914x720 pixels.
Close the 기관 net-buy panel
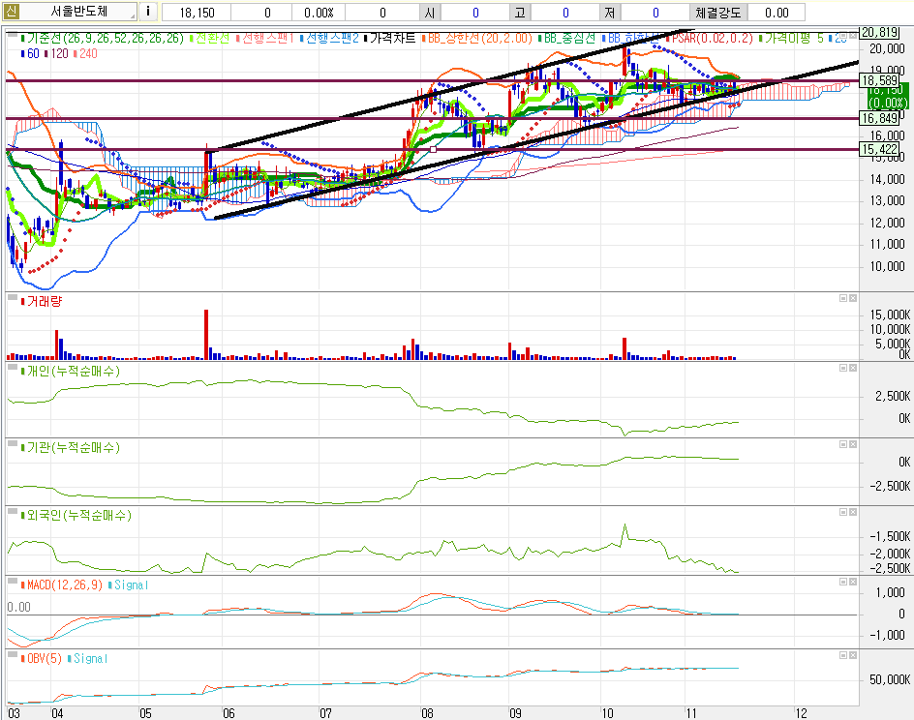(853, 444)
